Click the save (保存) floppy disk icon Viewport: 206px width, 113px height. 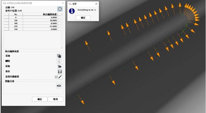click(x=60, y=72)
